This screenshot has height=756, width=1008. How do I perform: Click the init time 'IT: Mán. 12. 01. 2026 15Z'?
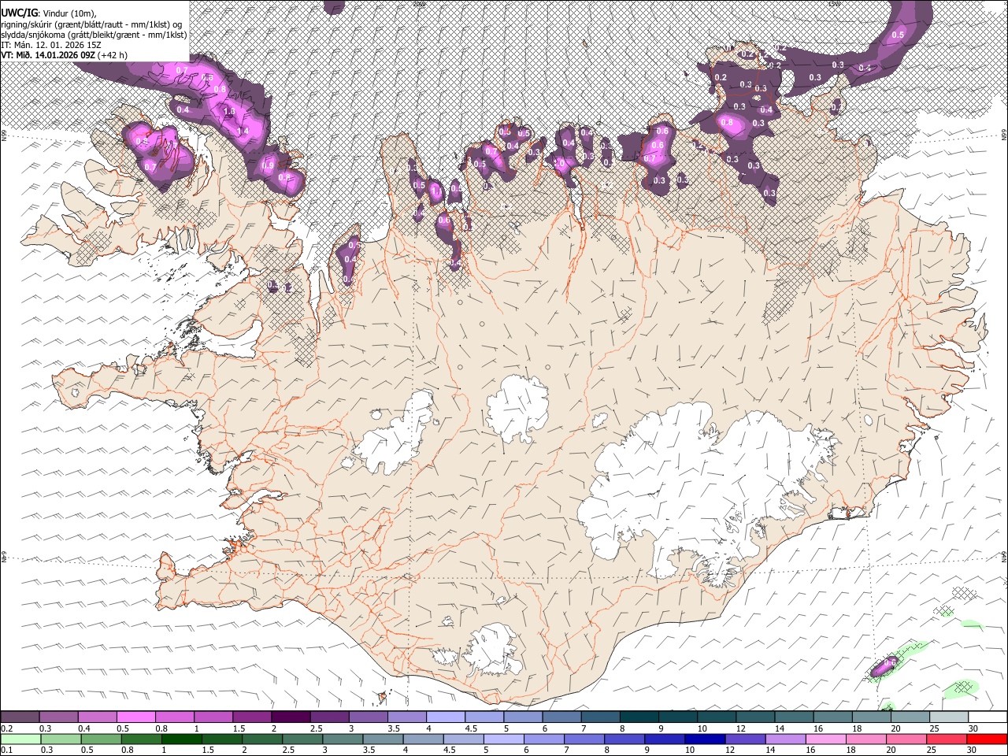point(50,45)
